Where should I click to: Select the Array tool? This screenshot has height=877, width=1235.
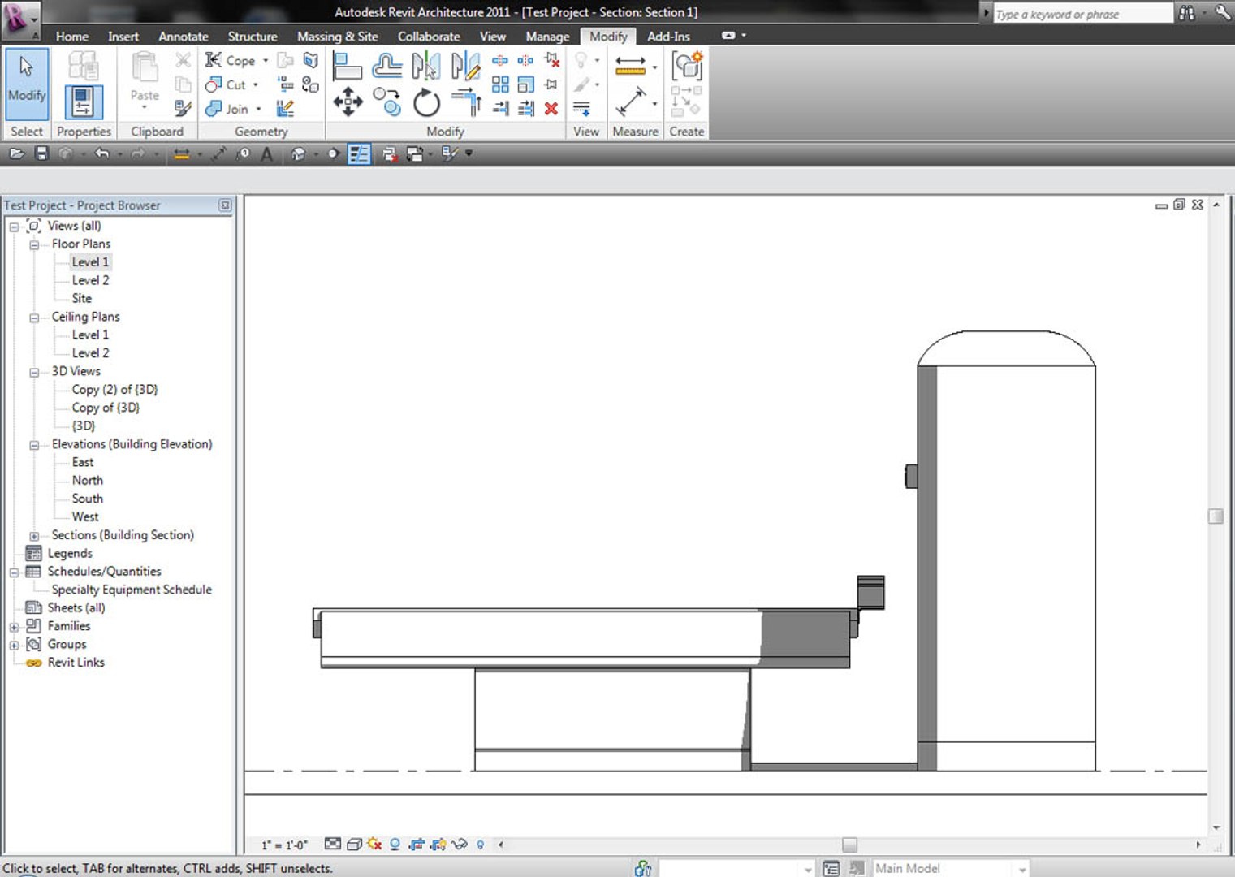click(x=500, y=84)
